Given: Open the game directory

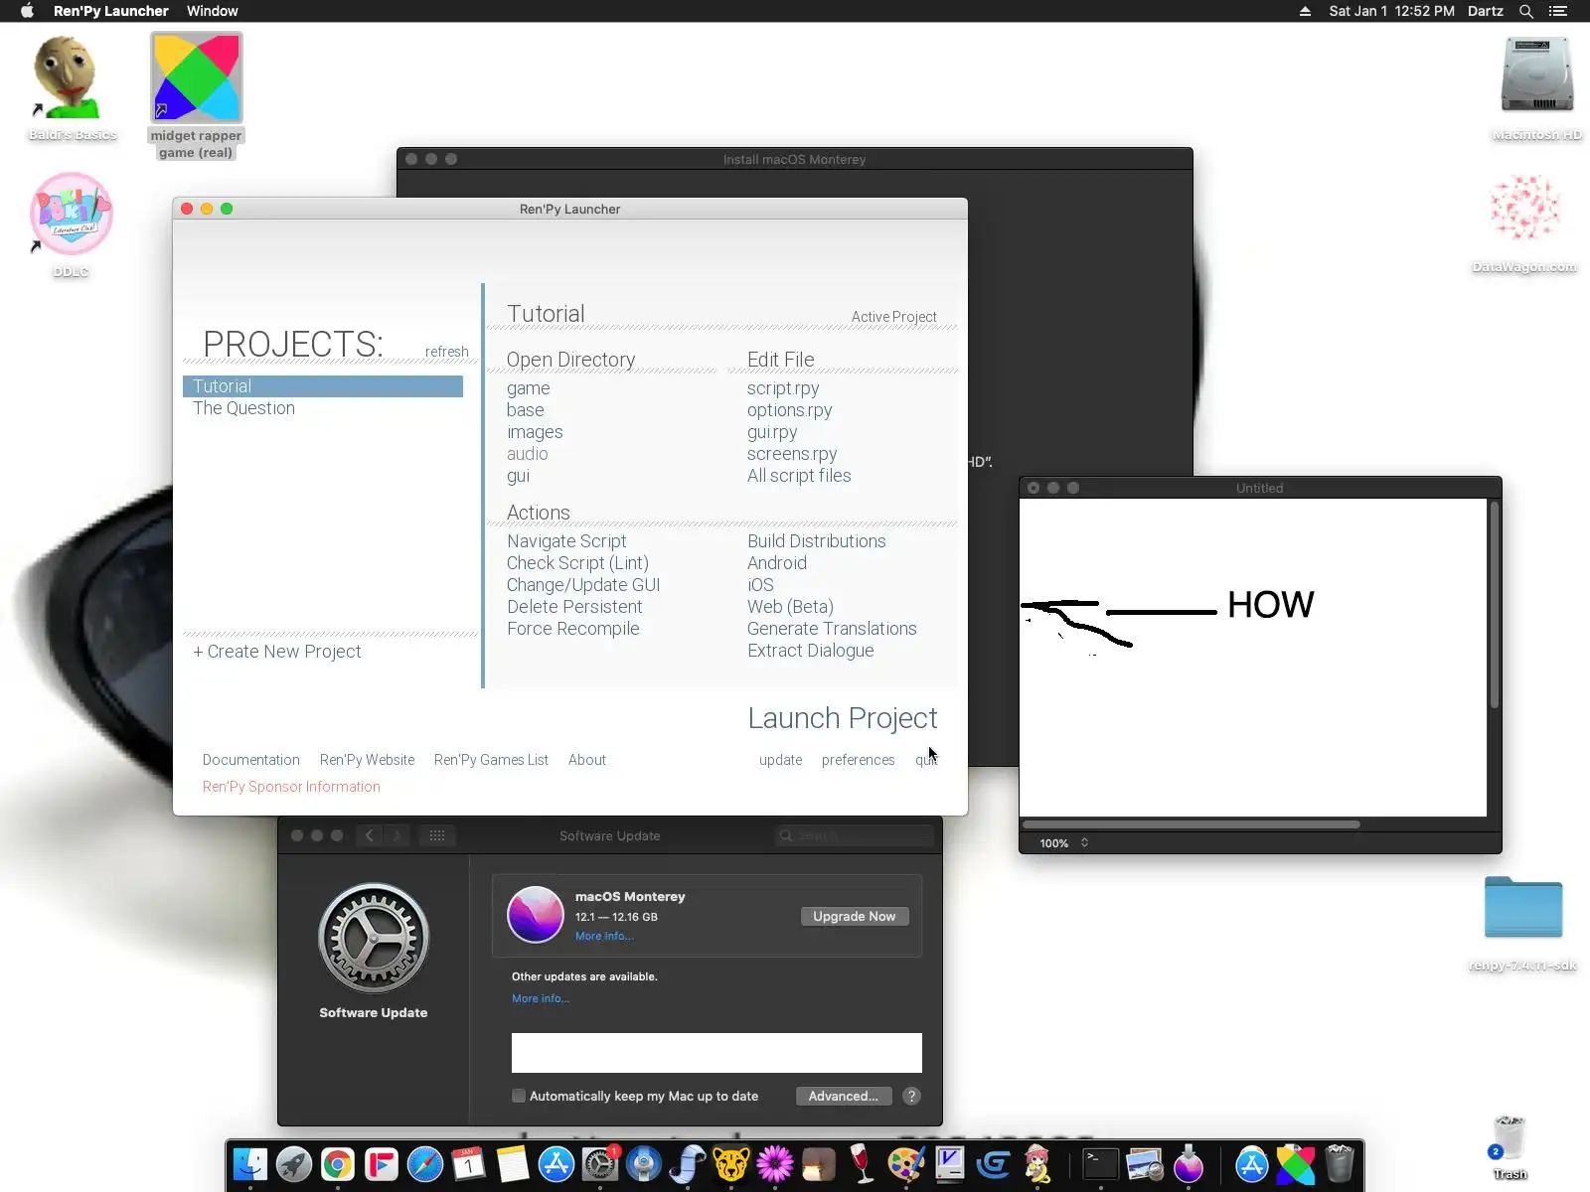Looking at the screenshot, I should tap(529, 388).
